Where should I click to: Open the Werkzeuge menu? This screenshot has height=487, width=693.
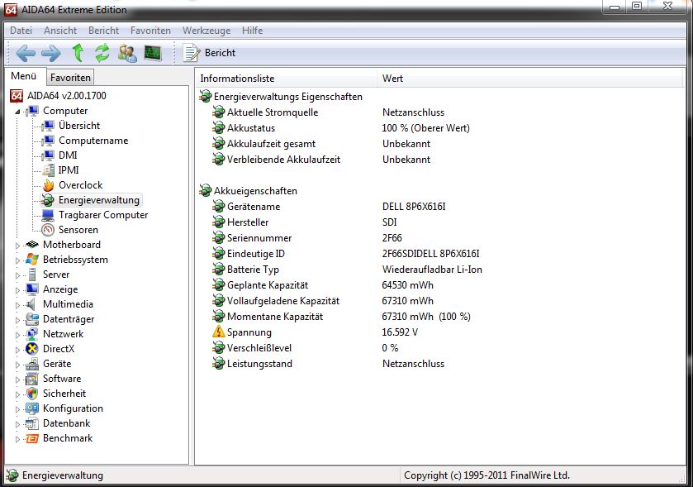tap(206, 31)
